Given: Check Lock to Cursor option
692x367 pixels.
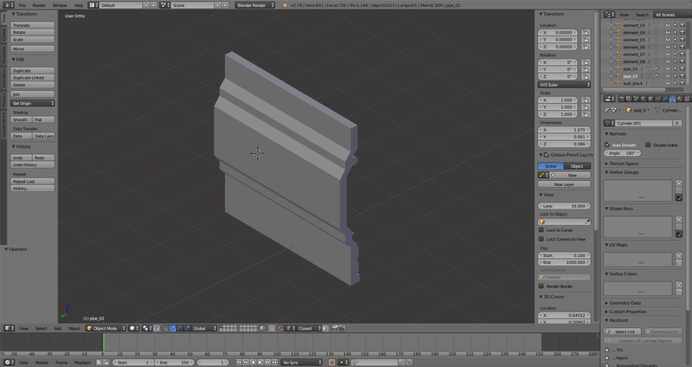Looking at the screenshot, I should click(541, 229).
